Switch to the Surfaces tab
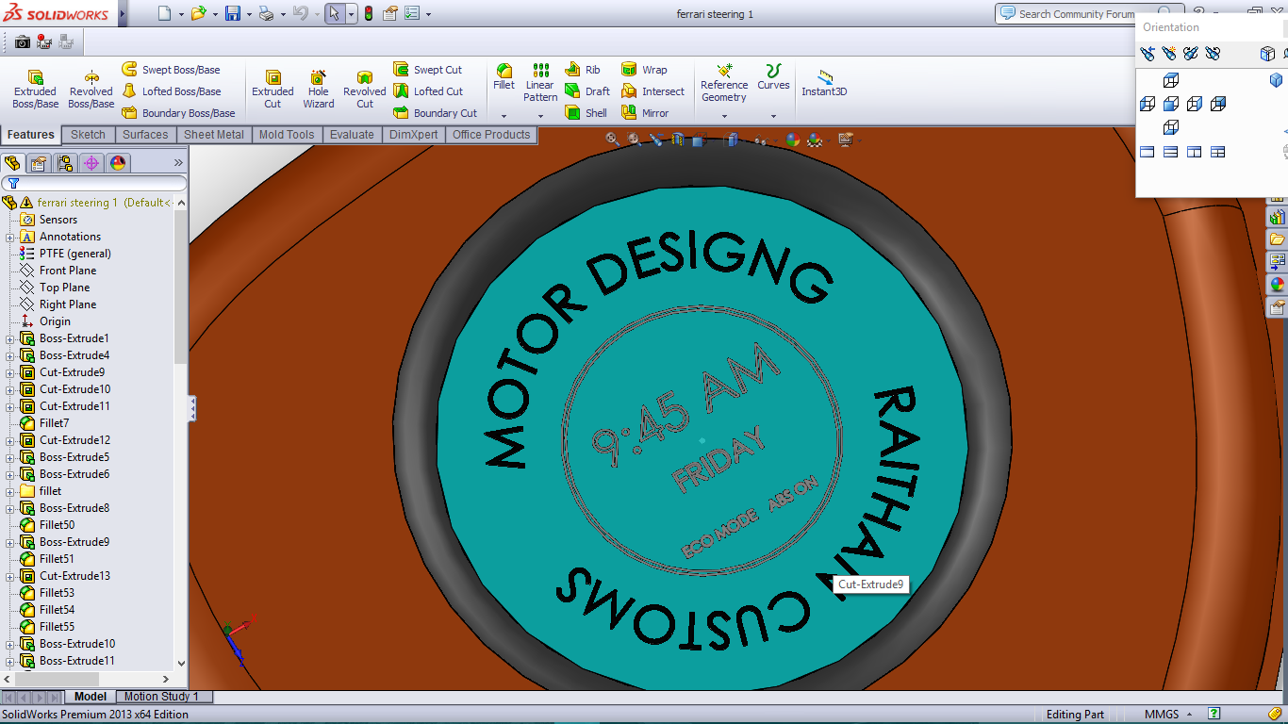This screenshot has width=1288, height=724. click(145, 135)
